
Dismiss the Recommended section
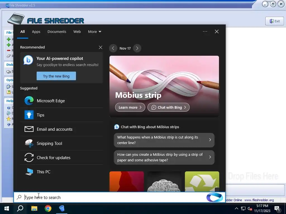pyautogui.click(x=101, y=47)
